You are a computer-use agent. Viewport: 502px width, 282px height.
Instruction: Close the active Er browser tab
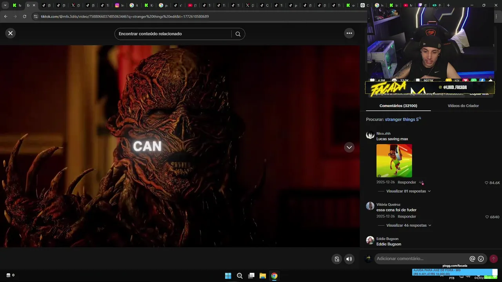coord(34,5)
